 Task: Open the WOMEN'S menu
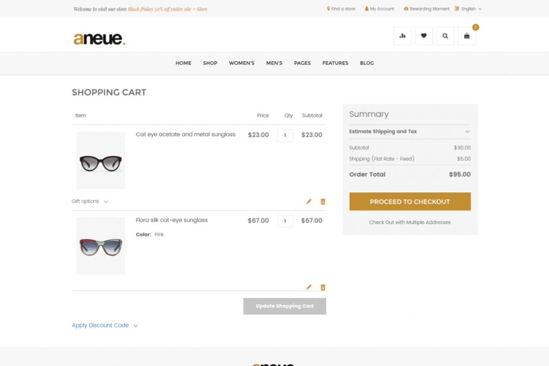pyautogui.click(x=242, y=63)
